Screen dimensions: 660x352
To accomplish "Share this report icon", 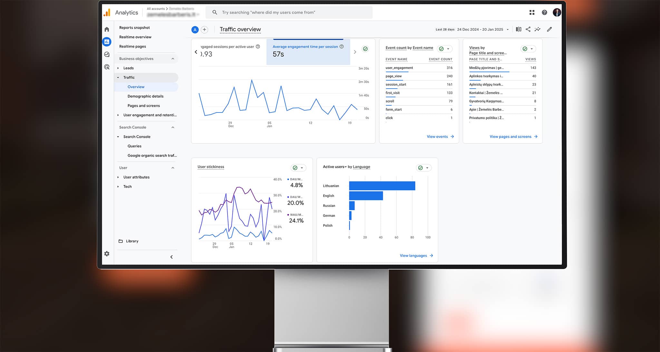I will pyautogui.click(x=528, y=29).
